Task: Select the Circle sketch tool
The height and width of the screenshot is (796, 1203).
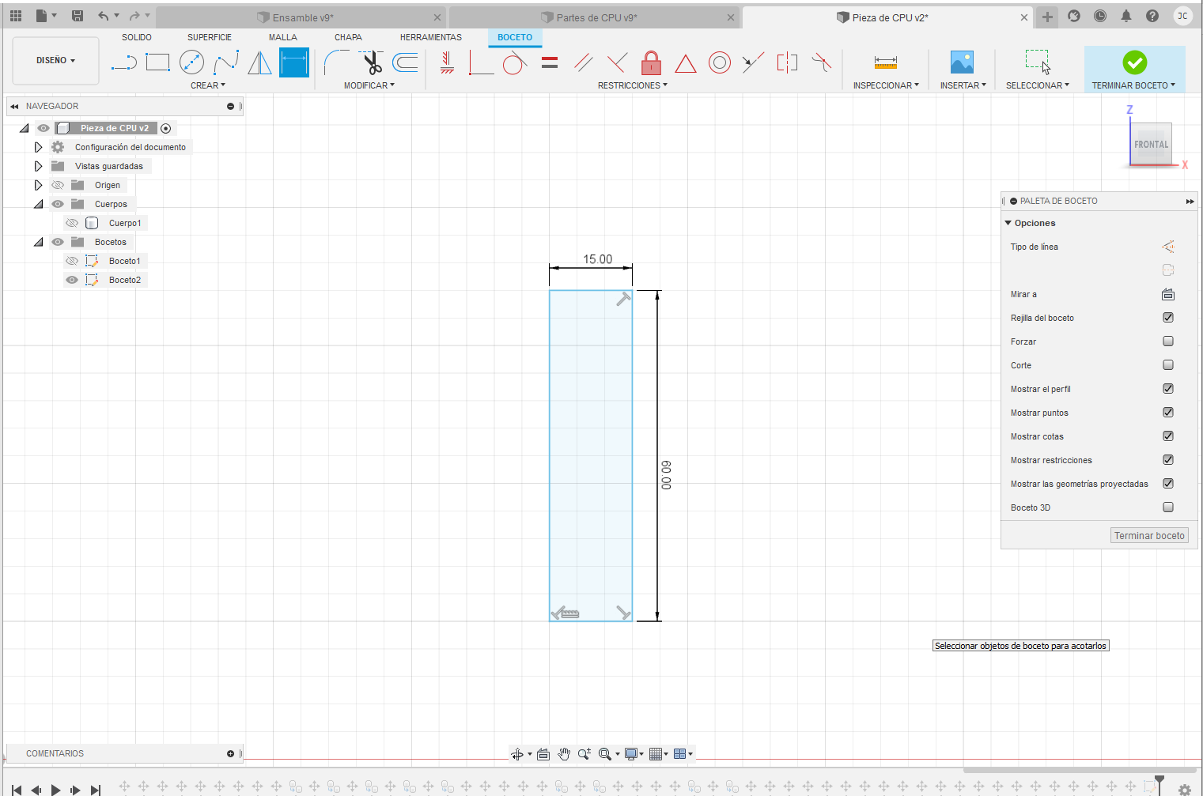Action: pos(191,62)
